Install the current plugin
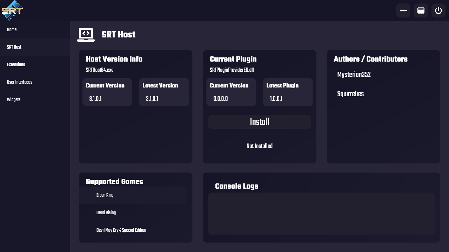This screenshot has height=252, width=449. click(x=260, y=122)
